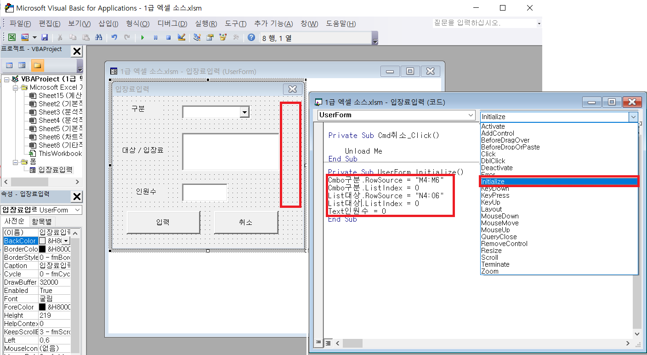Select 입장료입력 form in project tree

55,170
